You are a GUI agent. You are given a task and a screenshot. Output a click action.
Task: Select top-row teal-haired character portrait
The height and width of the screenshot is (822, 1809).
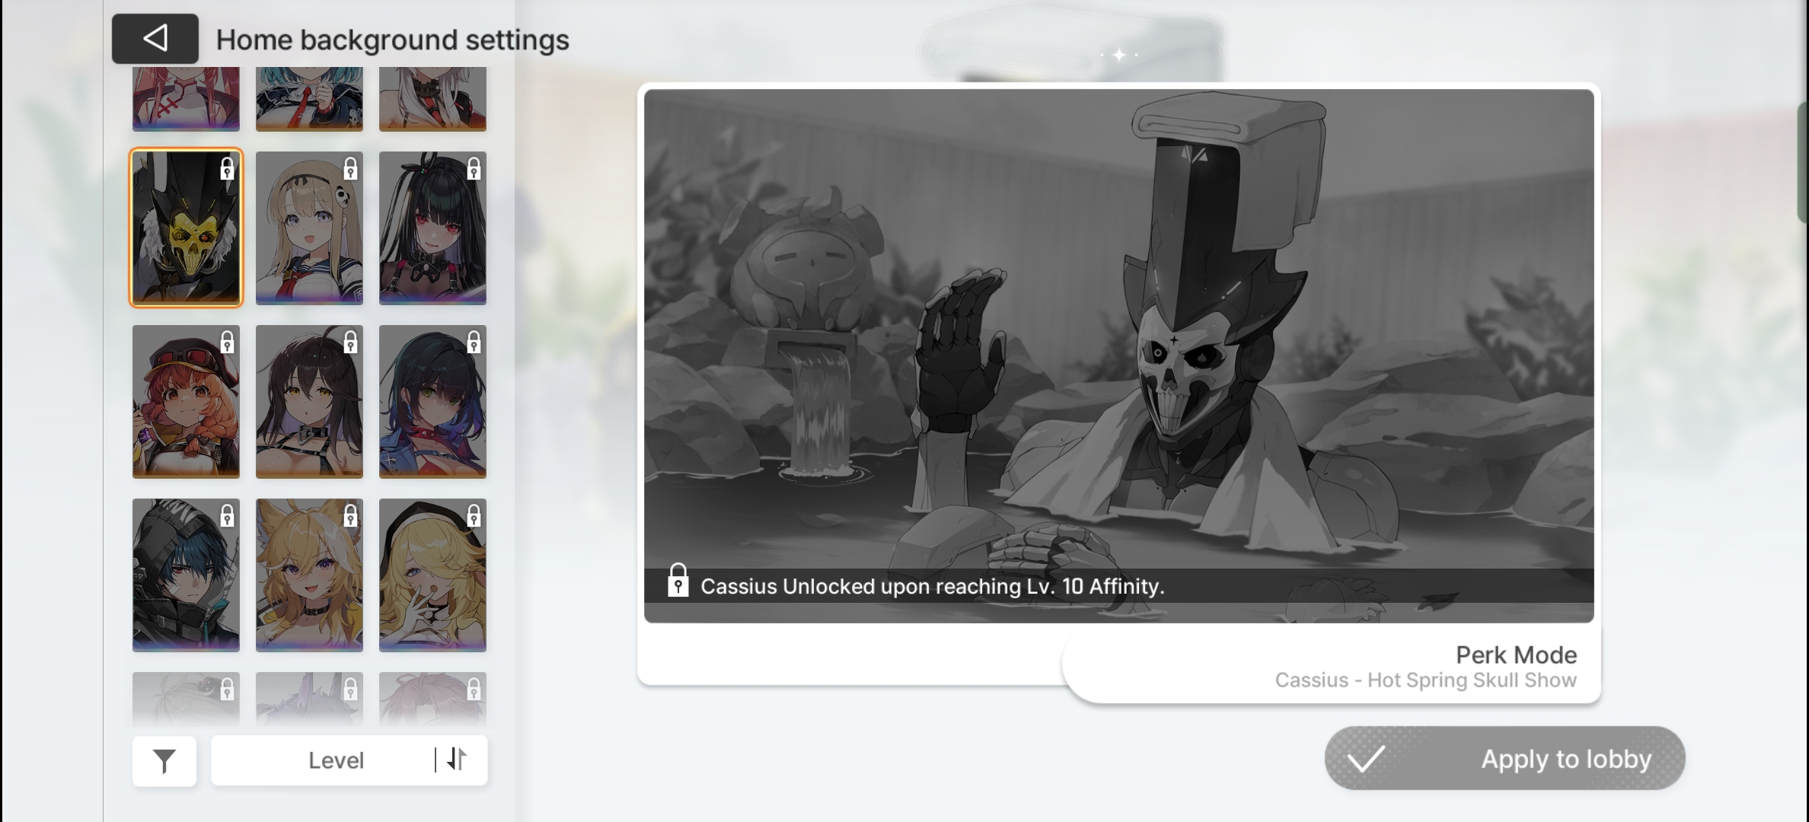309,99
